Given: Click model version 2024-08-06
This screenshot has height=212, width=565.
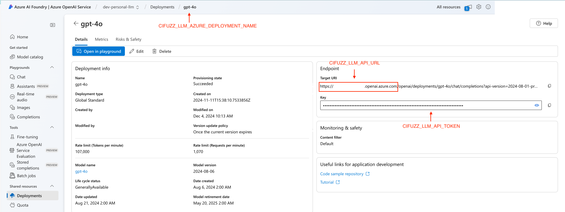Looking at the screenshot, I should click(x=204, y=171).
